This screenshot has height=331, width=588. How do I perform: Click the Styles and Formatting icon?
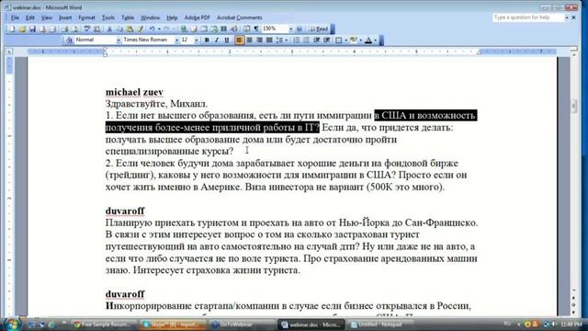click(x=69, y=40)
